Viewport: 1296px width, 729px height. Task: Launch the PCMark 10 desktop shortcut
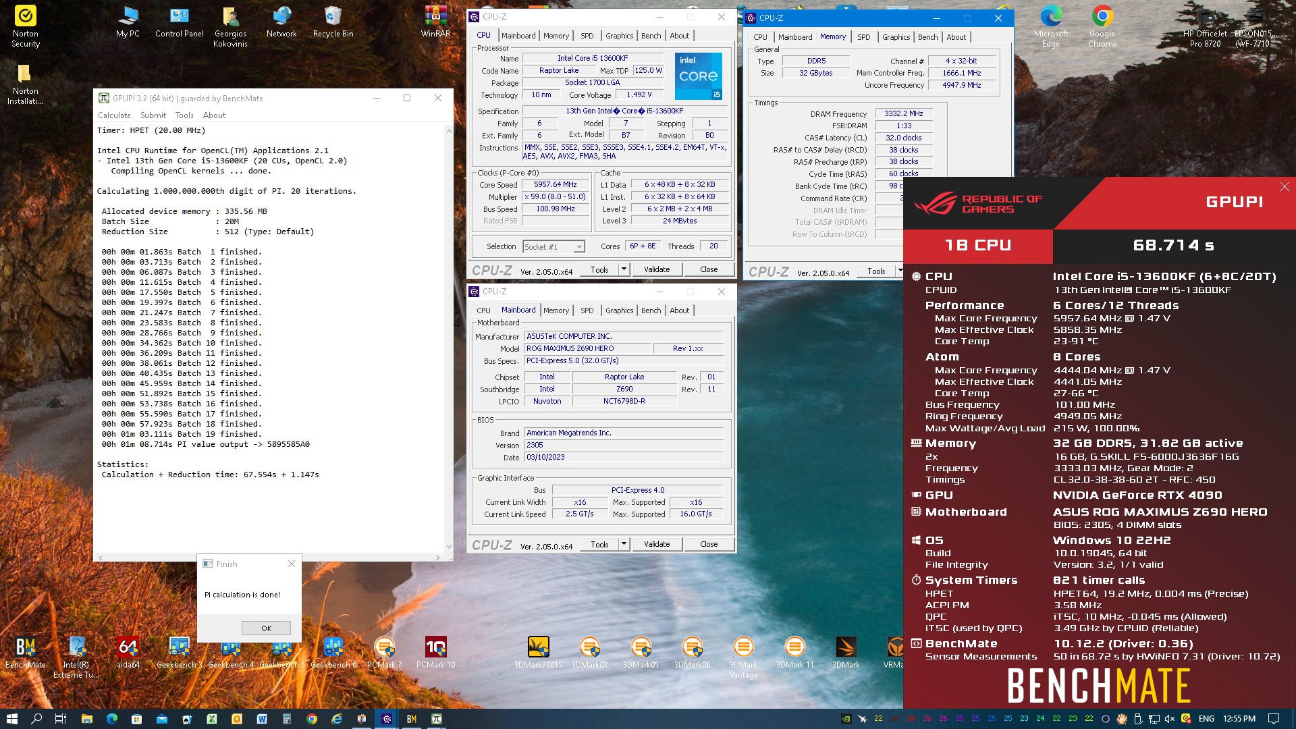[435, 652]
